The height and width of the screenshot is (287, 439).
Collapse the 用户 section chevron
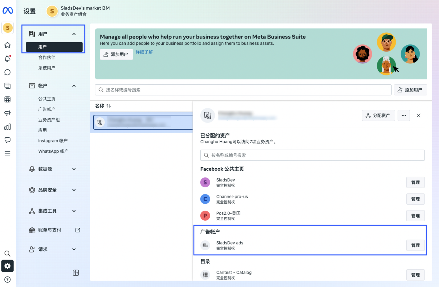coord(74,34)
